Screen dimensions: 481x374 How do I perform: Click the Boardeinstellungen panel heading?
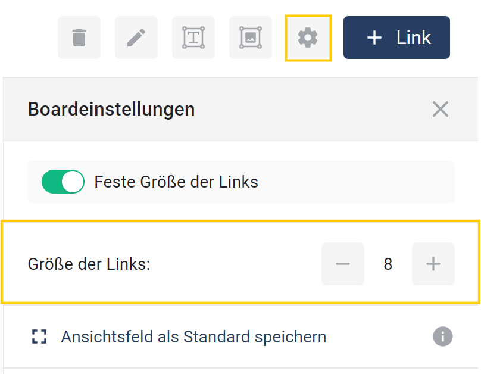111,110
